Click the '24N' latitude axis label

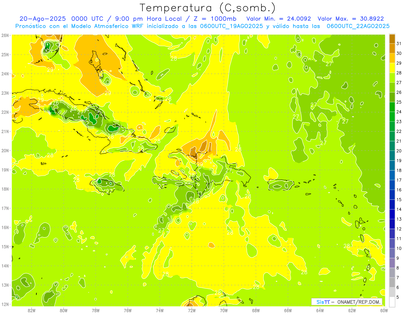tap(5, 74)
